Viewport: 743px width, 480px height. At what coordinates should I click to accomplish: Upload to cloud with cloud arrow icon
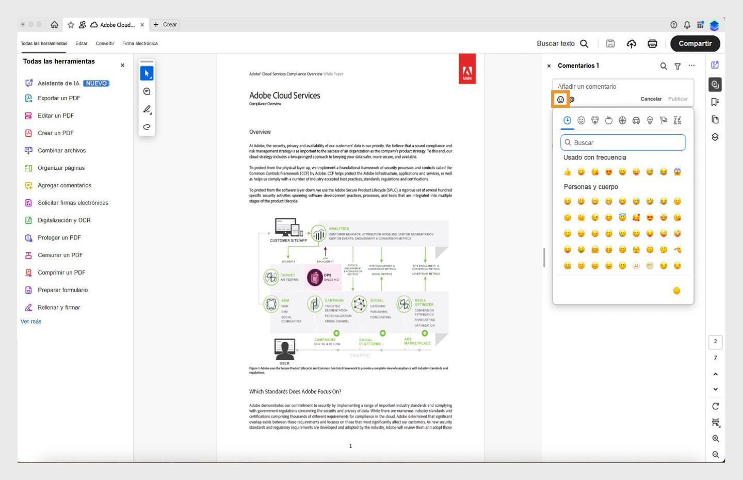(631, 44)
